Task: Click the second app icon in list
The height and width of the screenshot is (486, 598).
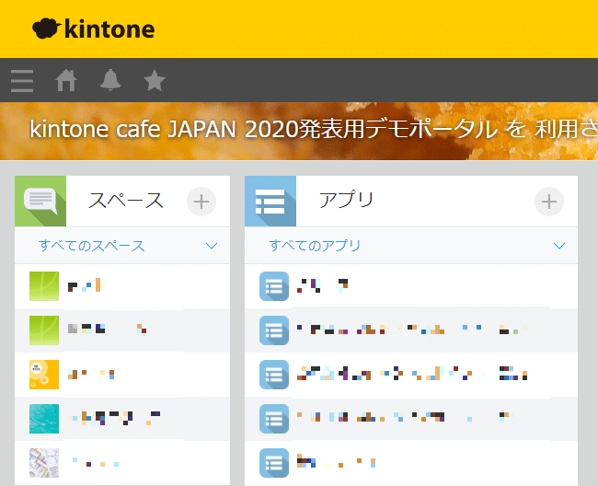Action: [x=274, y=330]
